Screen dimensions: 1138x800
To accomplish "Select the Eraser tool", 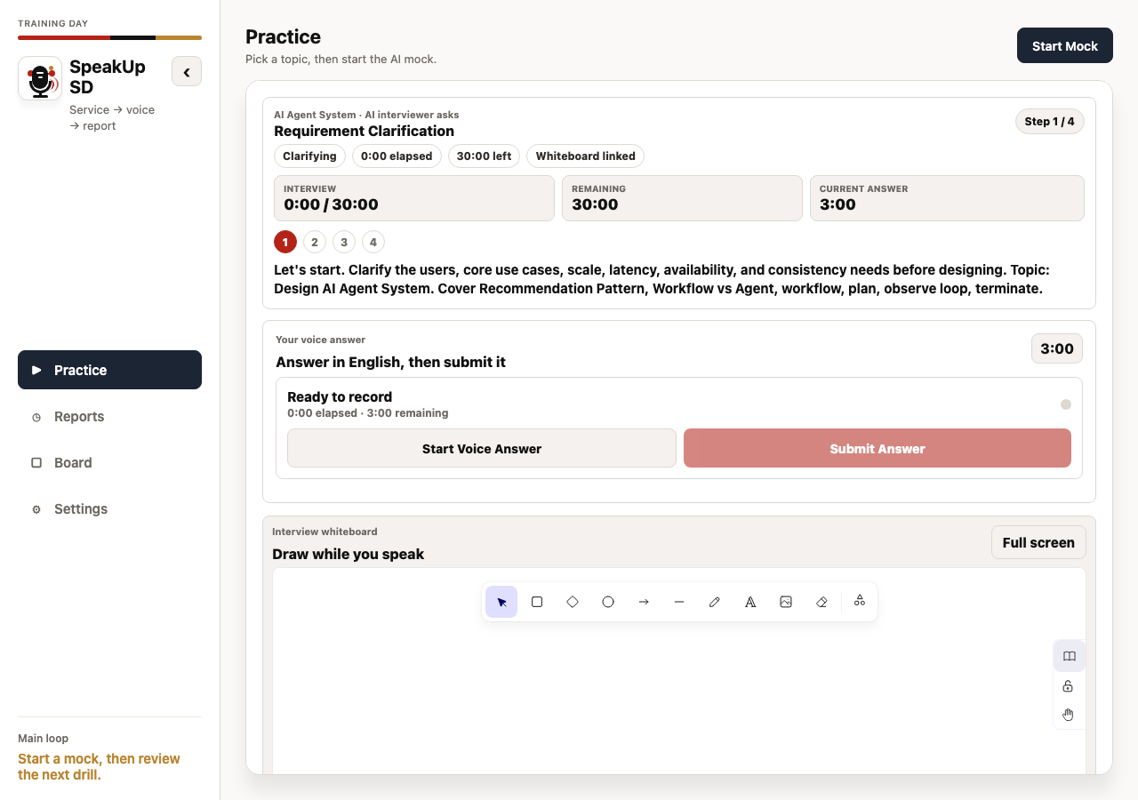I will pos(821,602).
